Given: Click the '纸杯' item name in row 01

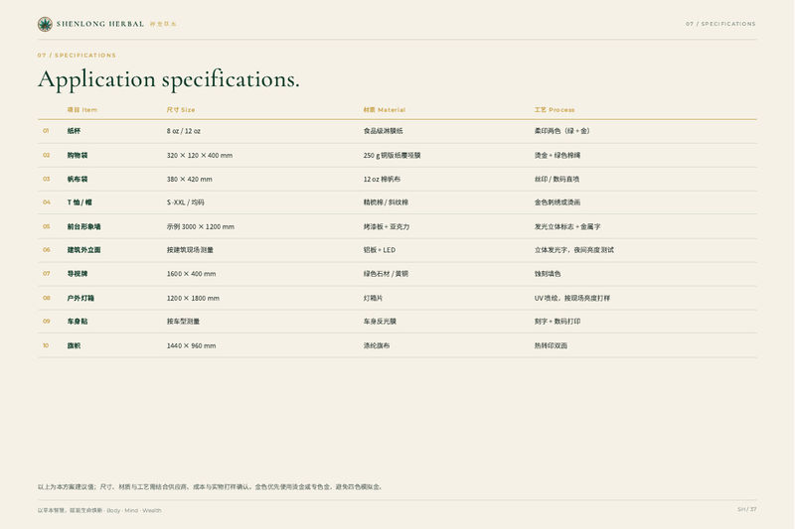Looking at the screenshot, I should pyautogui.click(x=74, y=131).
